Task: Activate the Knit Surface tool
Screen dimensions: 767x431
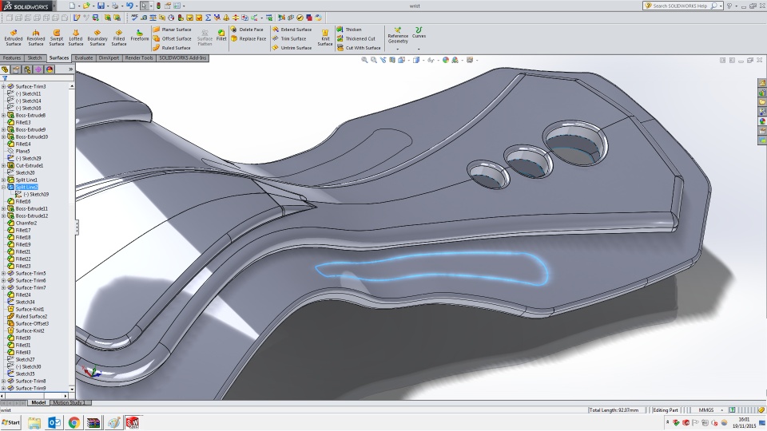Action: click(325, 37)
